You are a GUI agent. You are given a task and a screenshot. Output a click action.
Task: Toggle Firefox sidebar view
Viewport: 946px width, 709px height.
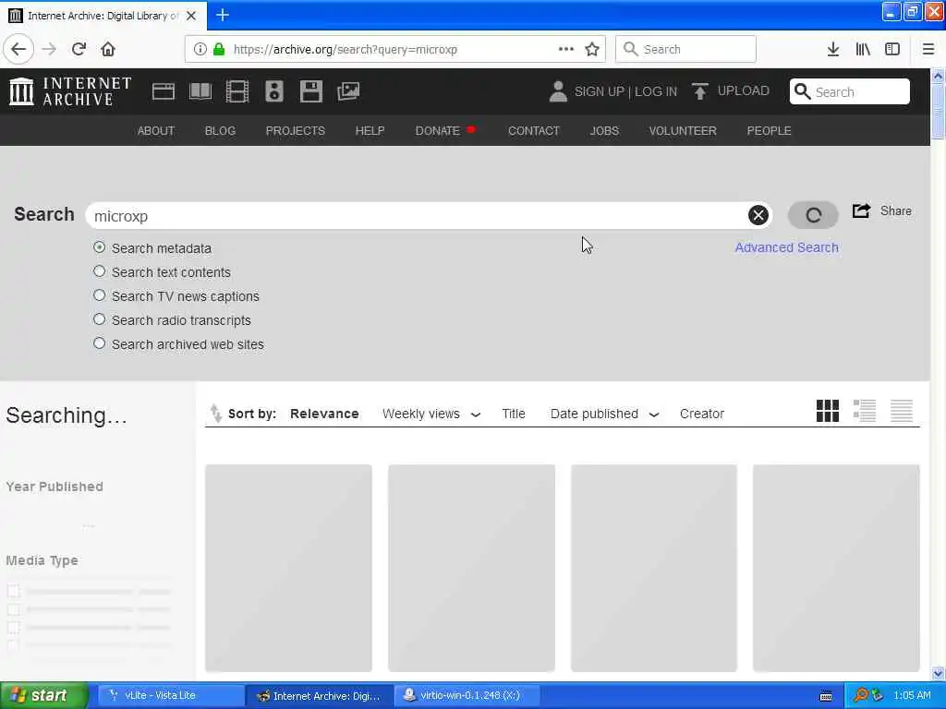coord(892,50)
